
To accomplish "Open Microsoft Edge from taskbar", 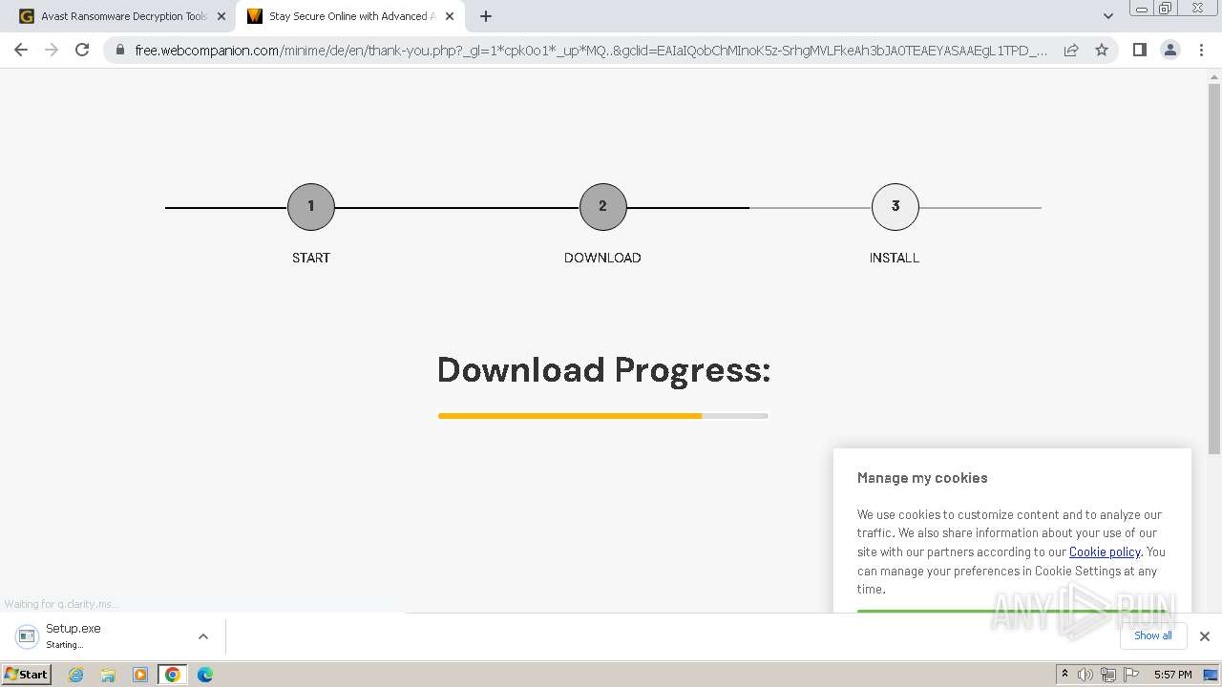I will 204,675.
